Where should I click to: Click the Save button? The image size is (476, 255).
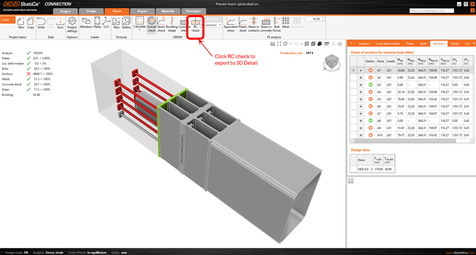[x=60, y=24]
